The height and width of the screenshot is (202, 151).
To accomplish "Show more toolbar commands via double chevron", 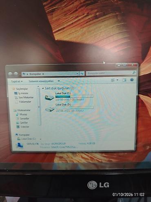I will point(59,81).
